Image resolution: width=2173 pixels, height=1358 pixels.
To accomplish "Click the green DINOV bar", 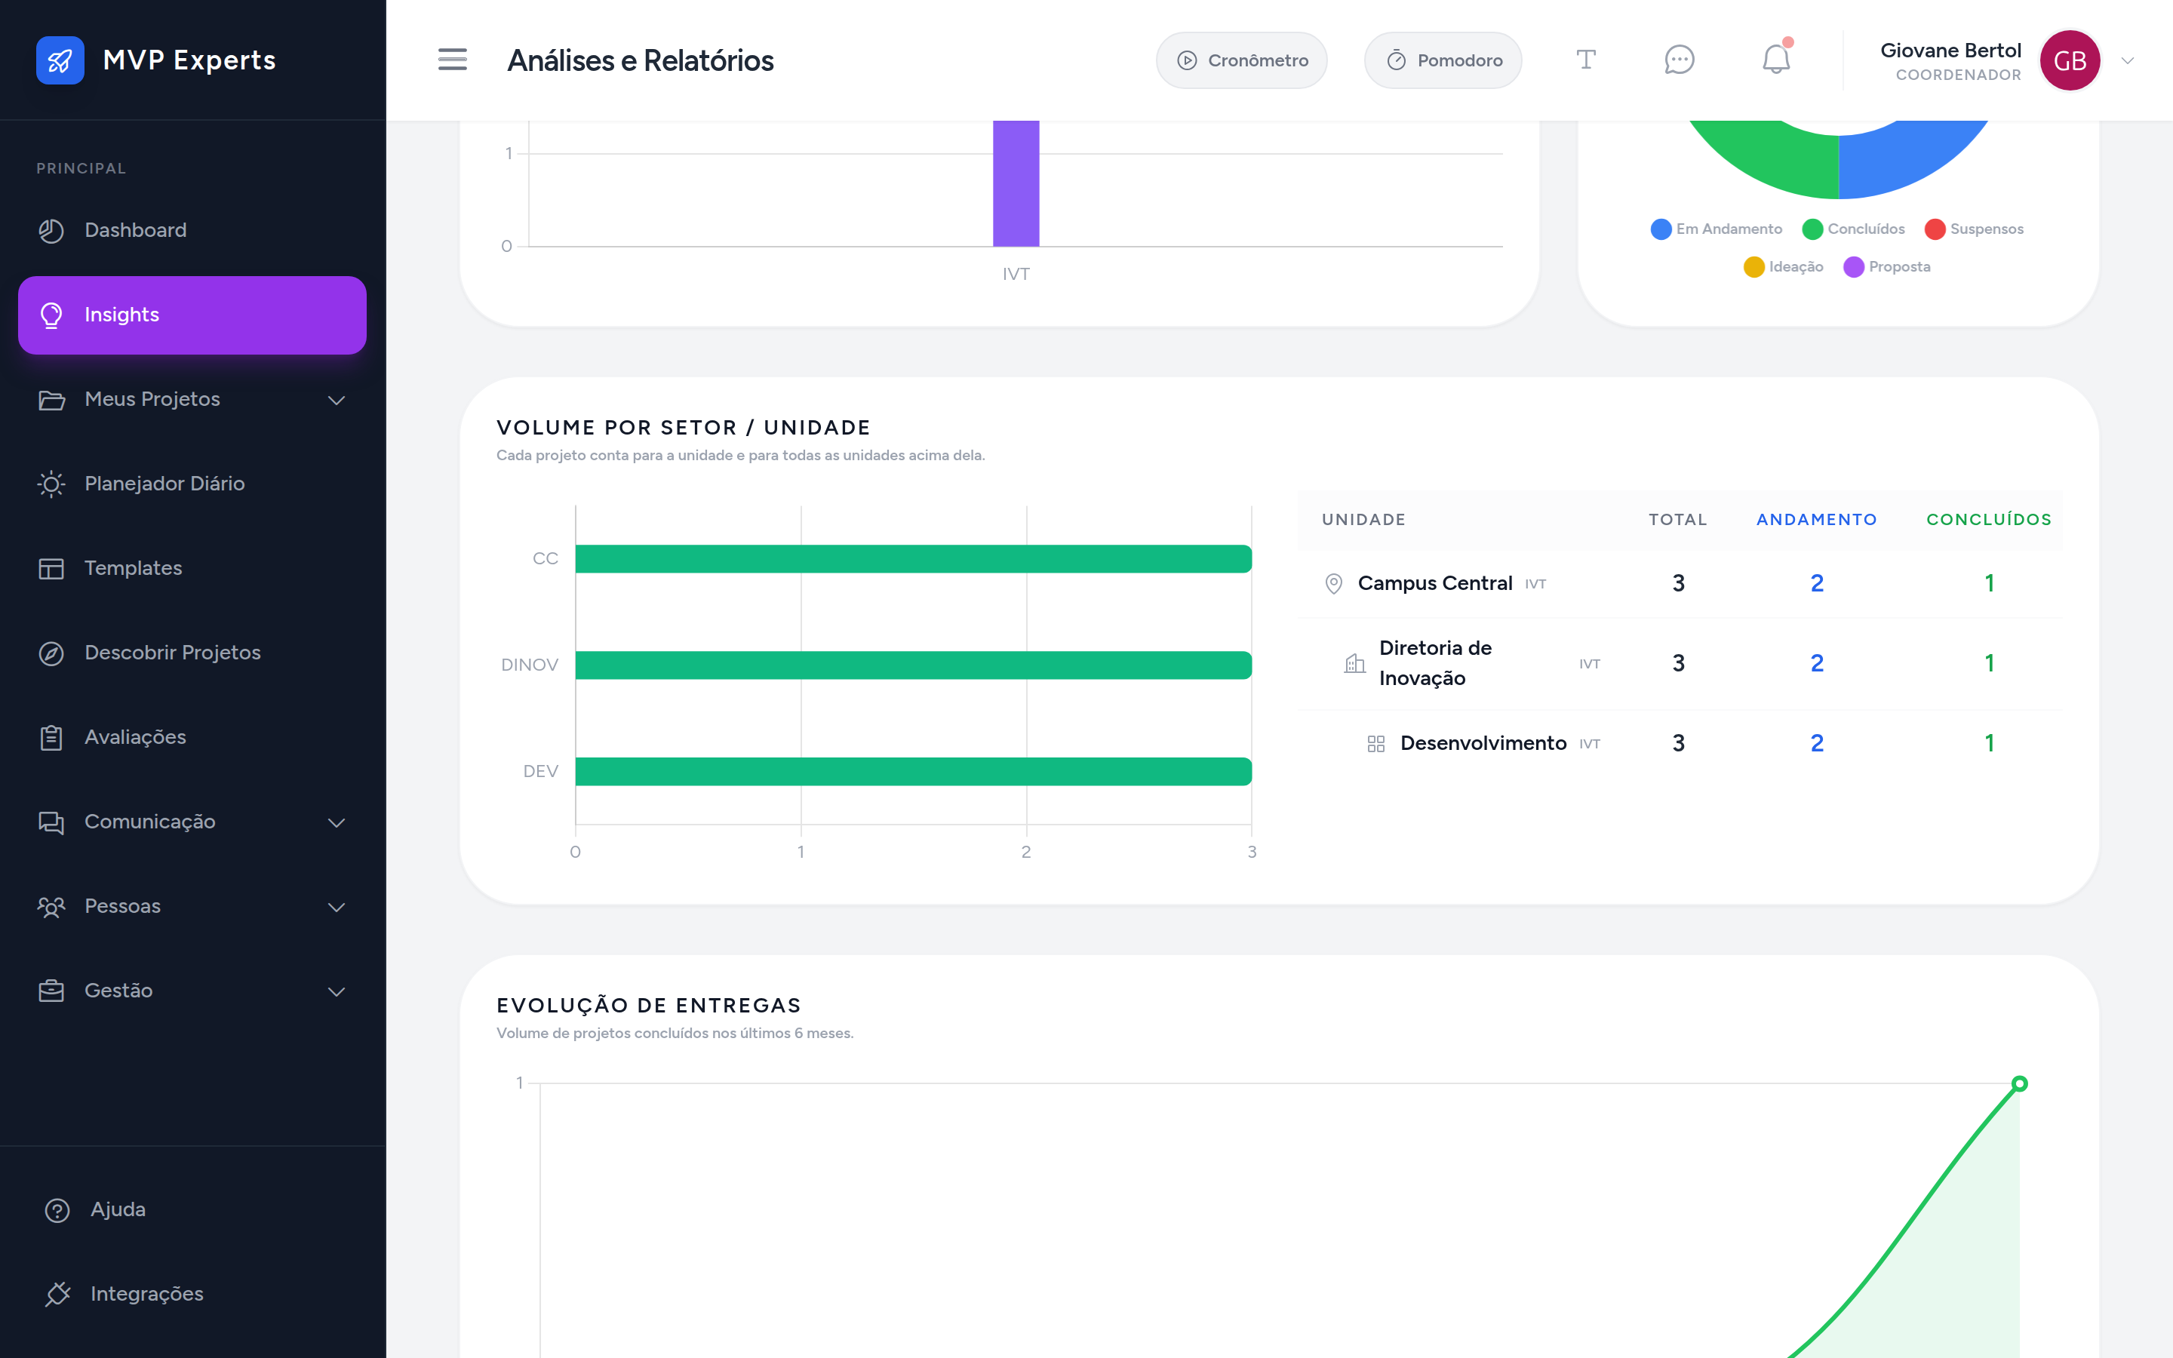I will [x=913, y=665].
